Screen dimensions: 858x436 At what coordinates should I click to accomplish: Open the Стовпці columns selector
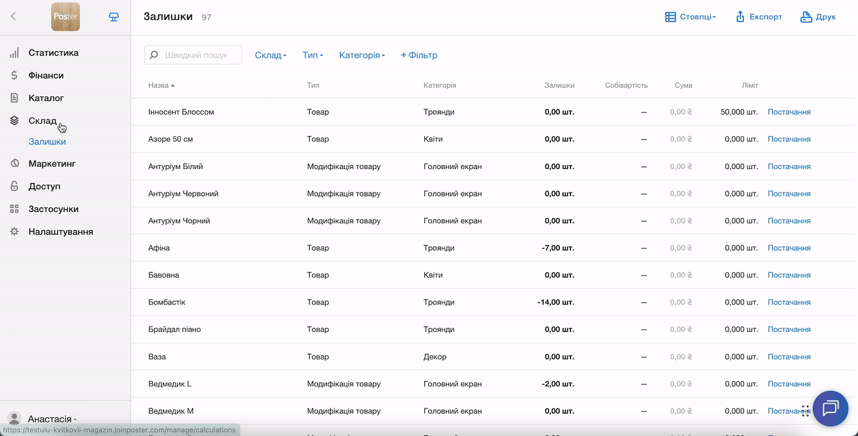[x=690, y=17]
